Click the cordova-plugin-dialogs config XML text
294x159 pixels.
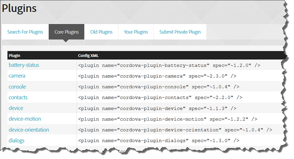(159, 141)
